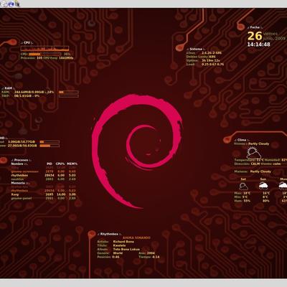Click the year value 2004
Viewport: 287px width, 287px height.
pyautogui.click(x=151, y=253)
